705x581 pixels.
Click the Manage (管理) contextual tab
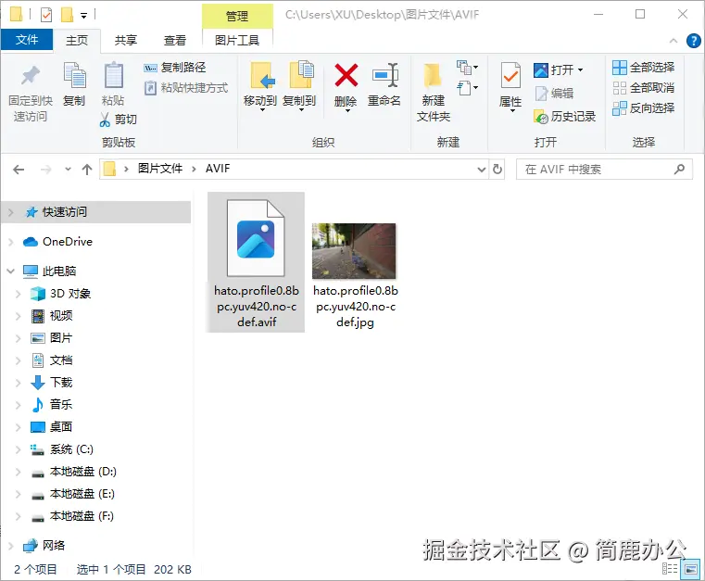click(237, 16)
